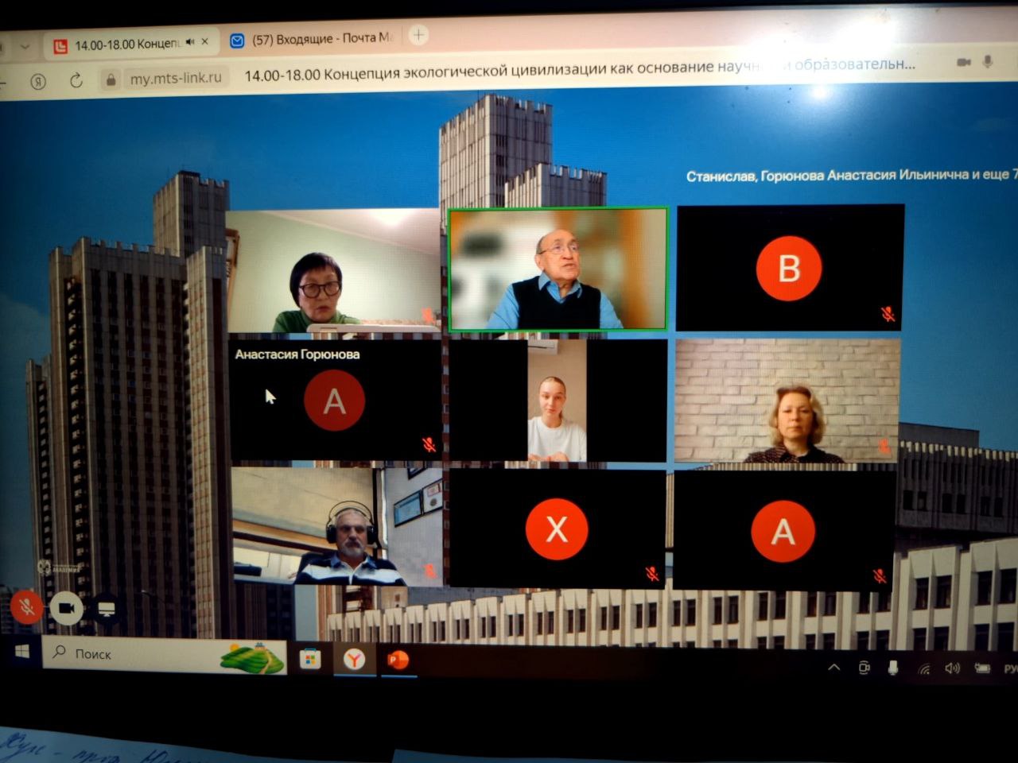Unmute the red microphone button
1018x763 pixels.
tap(26, 608)
